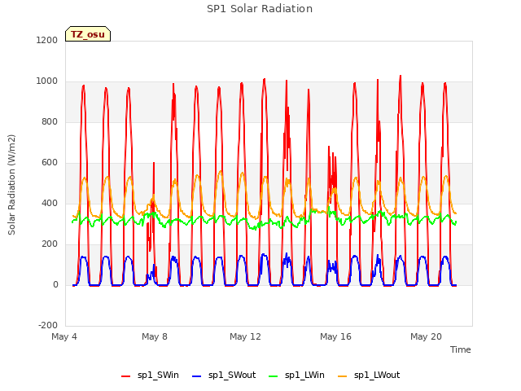Click the TZ_osu annotation label
521x391 pixels.
tap(88, 34)
